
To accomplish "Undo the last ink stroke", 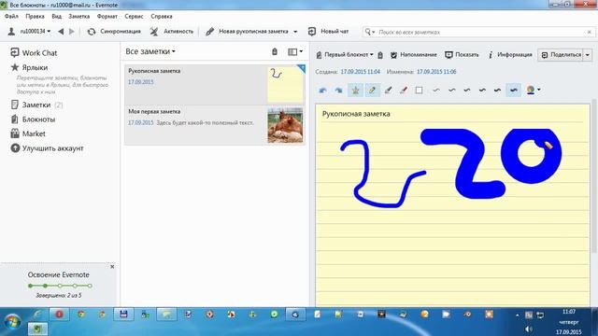I will coord(322,91).
